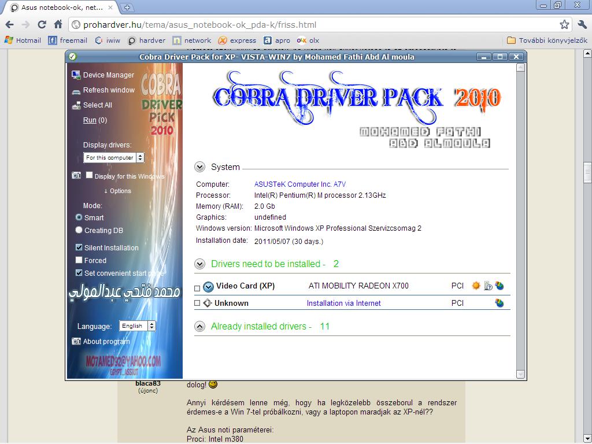Toggle Display for this Windows checkbox
Screen dimensions: 592x444
89,175
